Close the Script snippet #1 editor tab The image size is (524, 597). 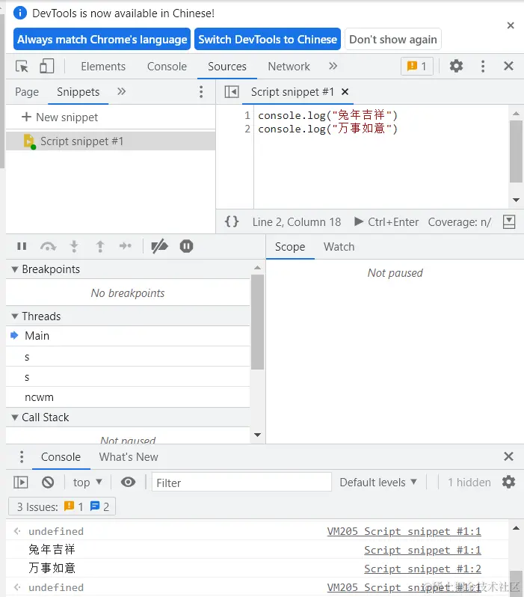click(x=345, y=92)
